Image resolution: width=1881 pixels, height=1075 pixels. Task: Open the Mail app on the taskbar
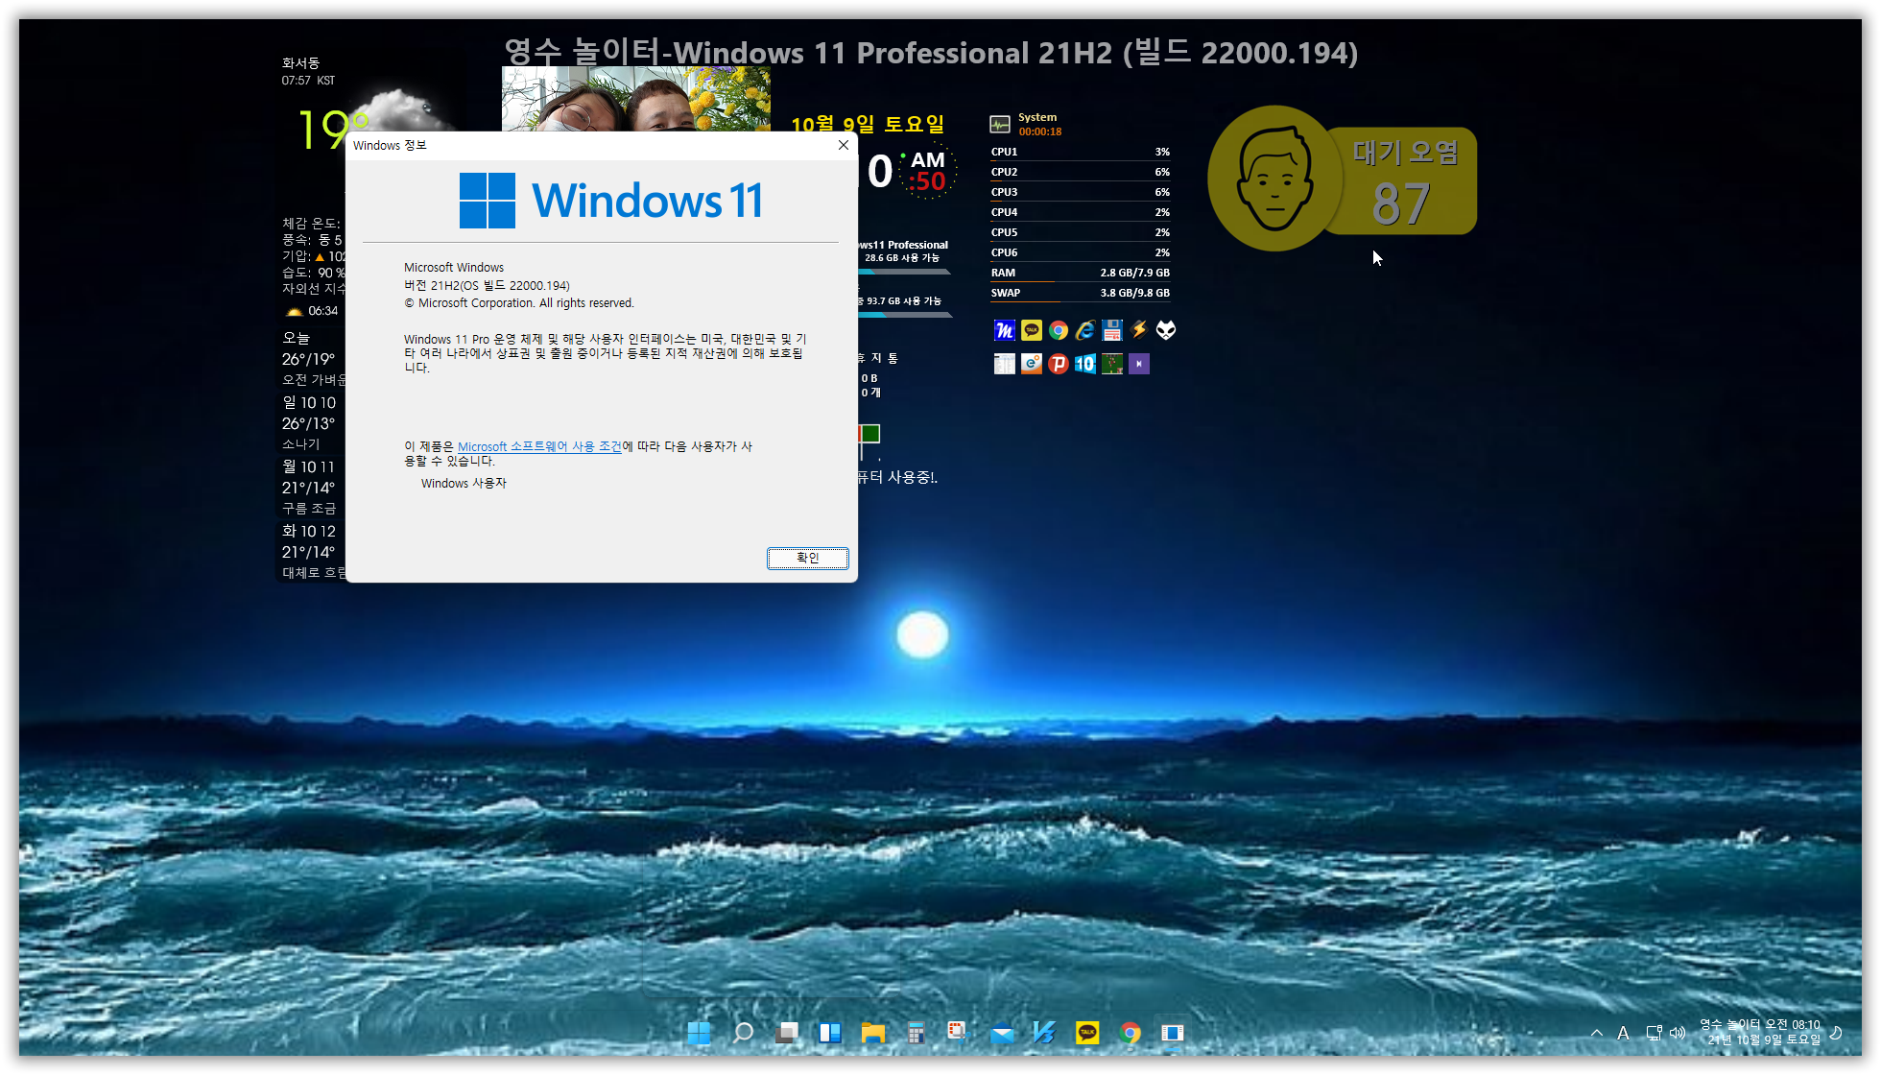(1001, 1033)
